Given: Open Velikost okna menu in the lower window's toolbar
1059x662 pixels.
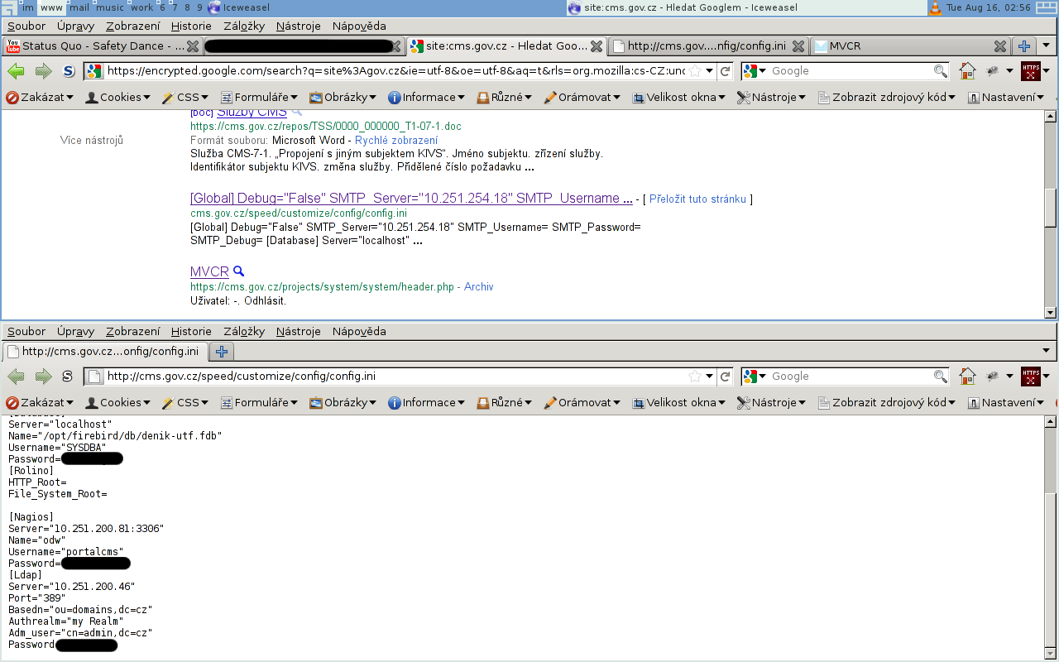Looking at the screenshot, I should (678, 403).
